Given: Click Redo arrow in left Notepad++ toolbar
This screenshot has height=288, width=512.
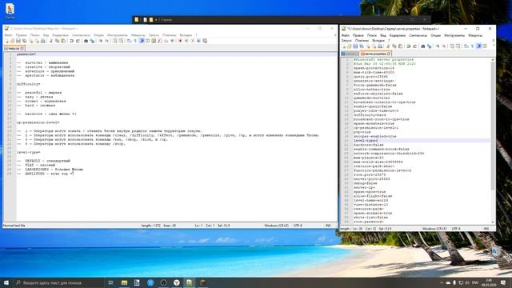Looking at the screenshot, I should coord(78,41).
